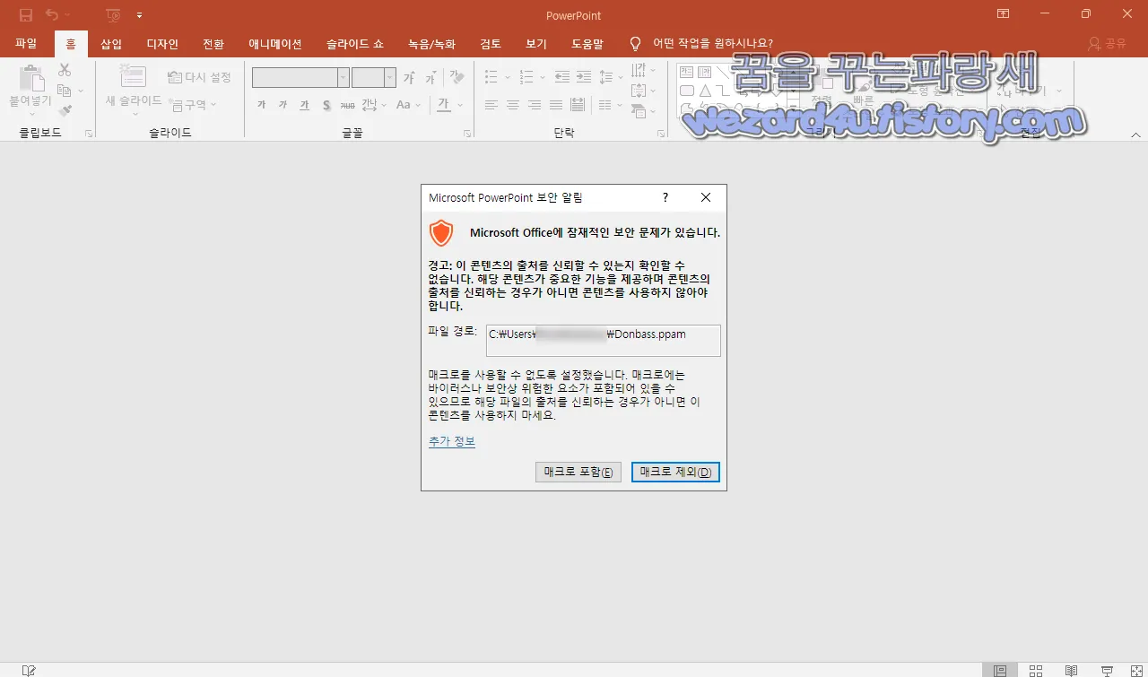Click the text direction icon
This screenshot has width=1148, height=677.
[640, 70]
